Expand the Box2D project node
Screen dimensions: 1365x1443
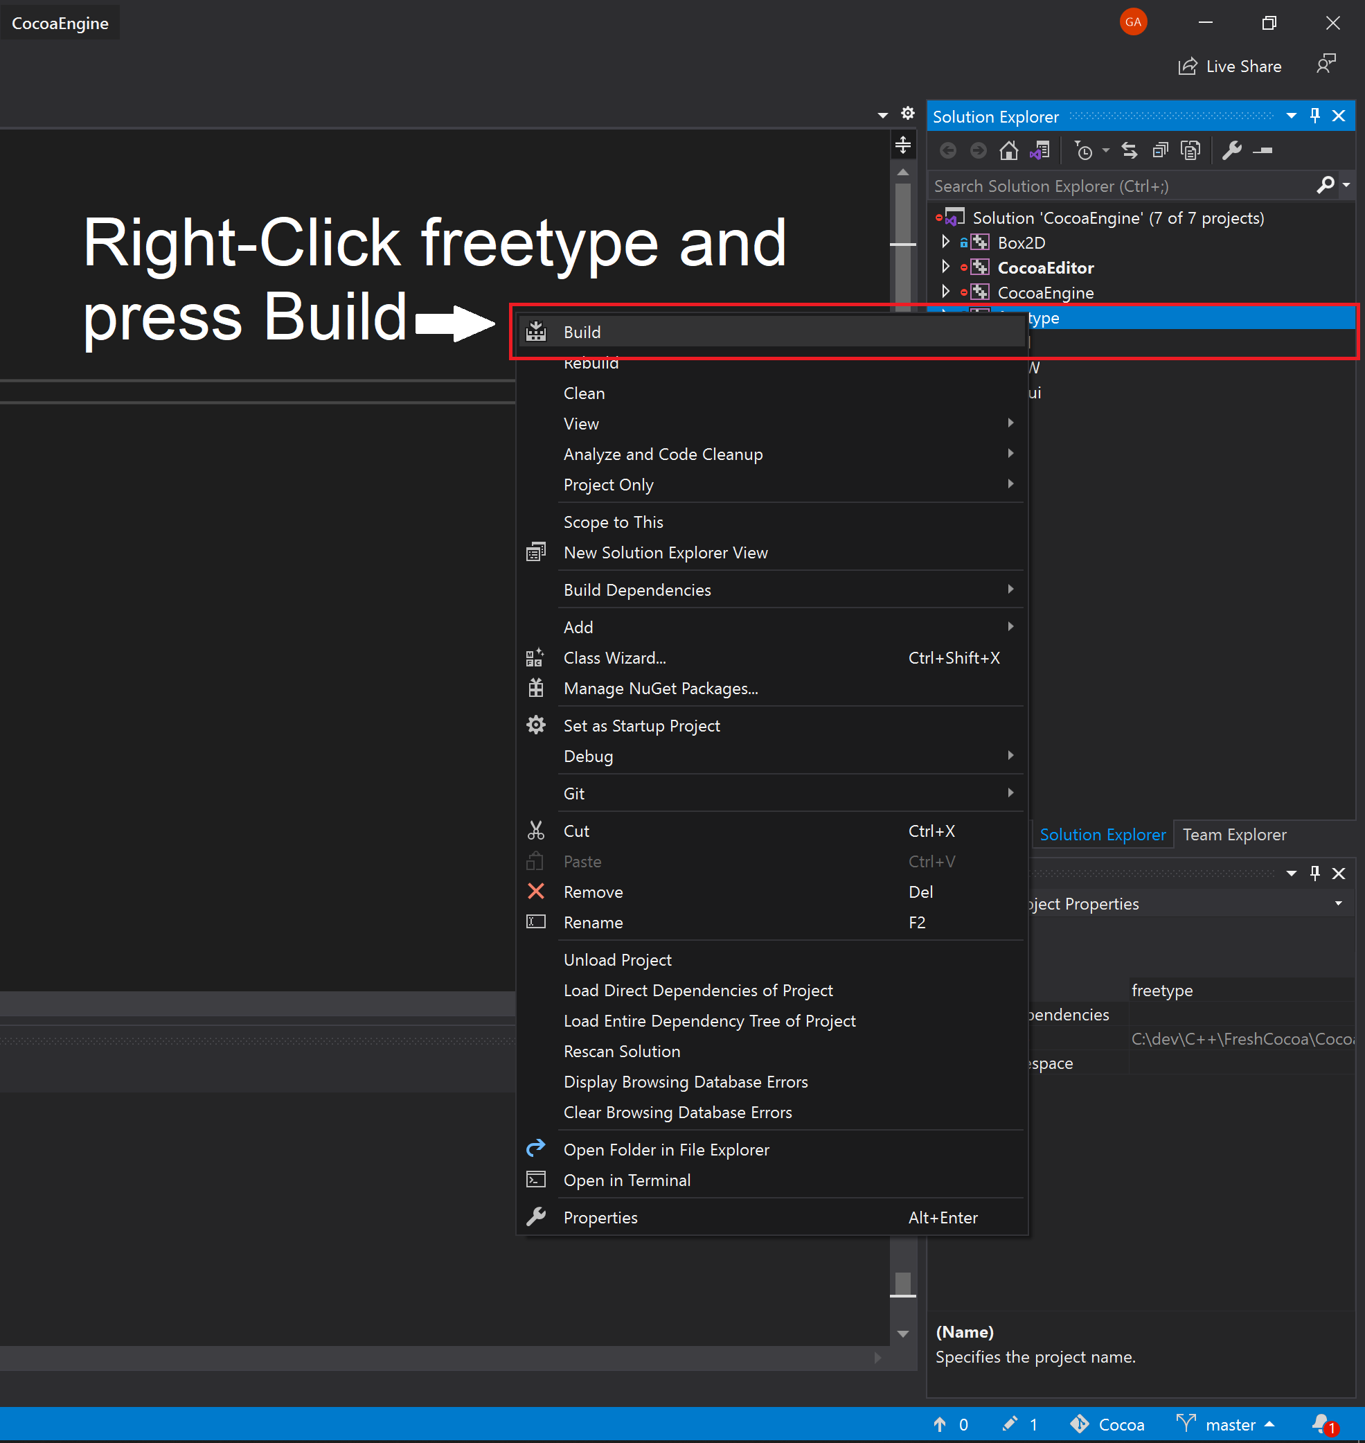coord(945,242)
